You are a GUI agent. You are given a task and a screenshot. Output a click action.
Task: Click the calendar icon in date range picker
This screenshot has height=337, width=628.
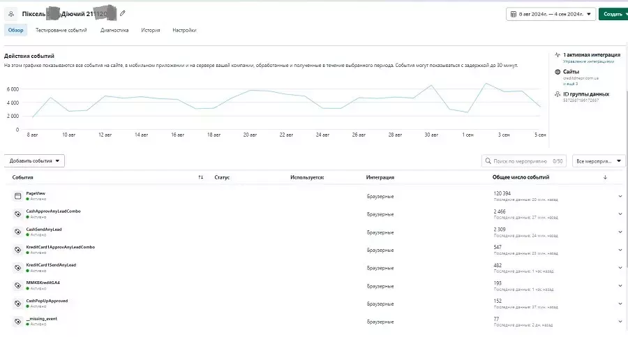pyautogui.click(x=513, y=14)
